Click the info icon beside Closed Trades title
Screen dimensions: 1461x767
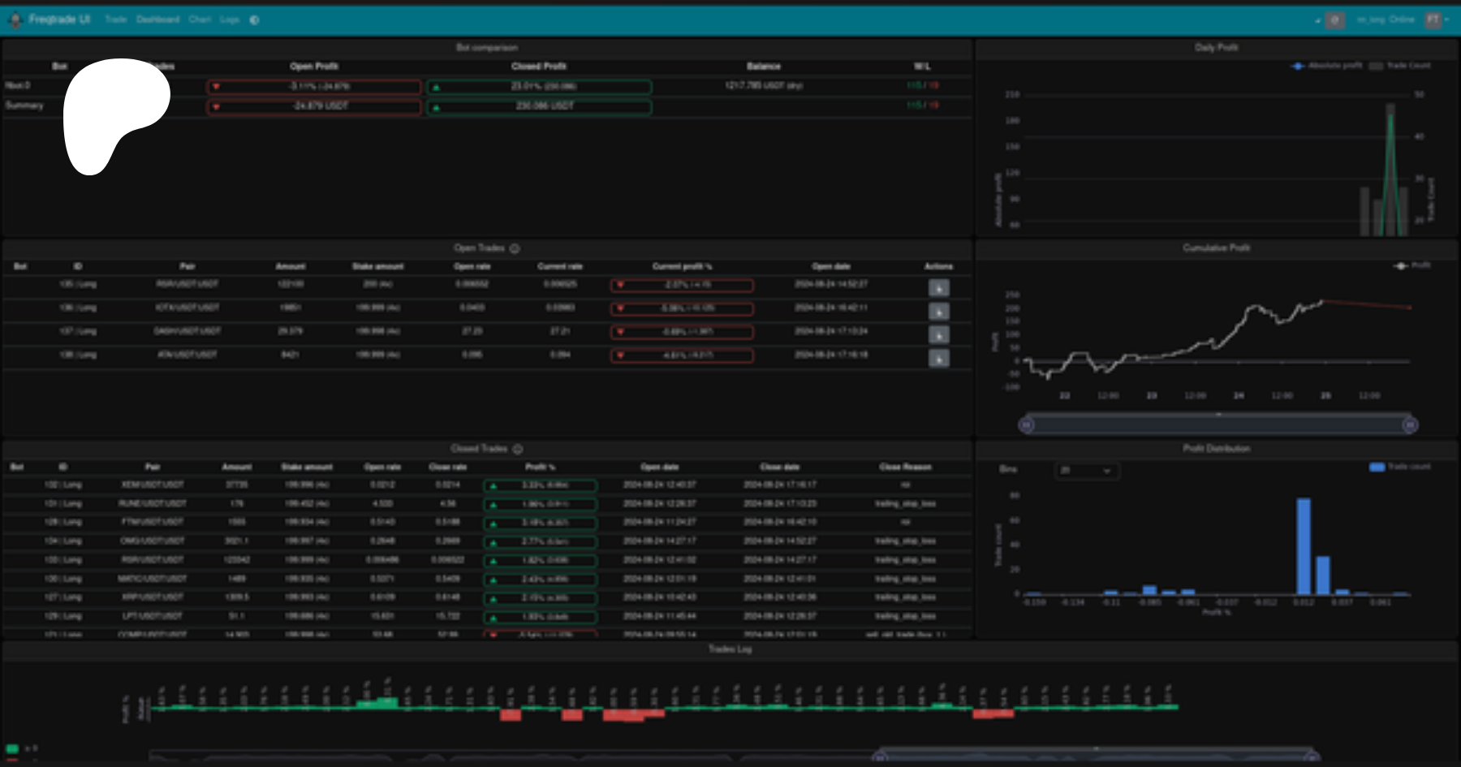pyautogui.click(x=518, y=449)
